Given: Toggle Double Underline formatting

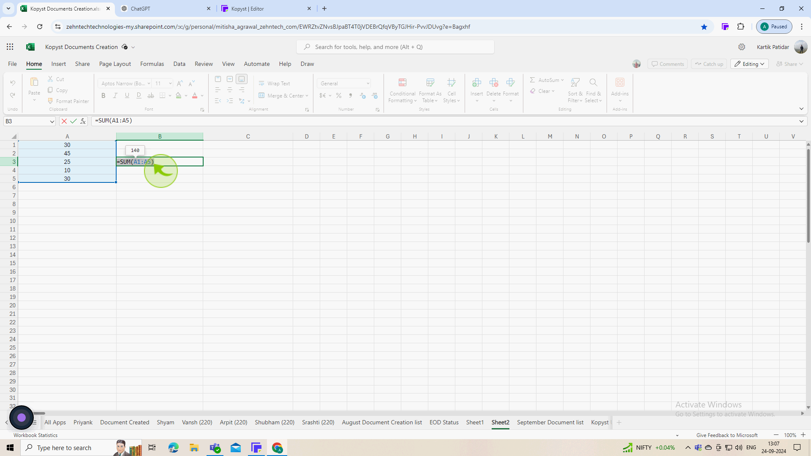Looking at the screenshot, I should pos(139,96).
